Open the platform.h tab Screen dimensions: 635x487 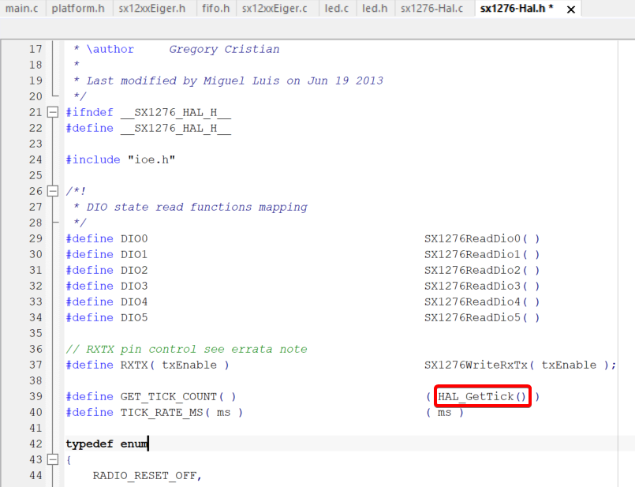78,9
